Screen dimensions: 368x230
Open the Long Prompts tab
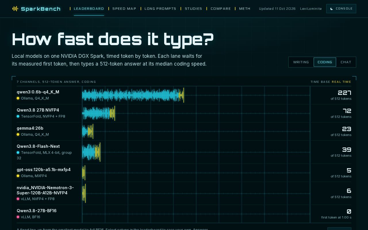[160, 9]
